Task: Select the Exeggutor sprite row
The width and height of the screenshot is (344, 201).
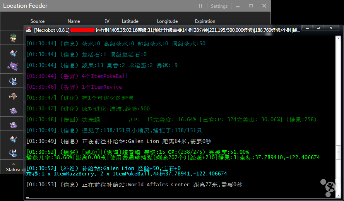Action: [x=12, y=38]
